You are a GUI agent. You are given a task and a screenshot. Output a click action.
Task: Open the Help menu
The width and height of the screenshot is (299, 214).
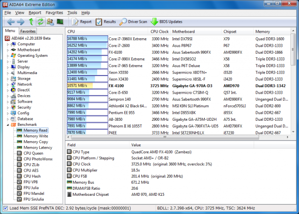tap(85, 13)
